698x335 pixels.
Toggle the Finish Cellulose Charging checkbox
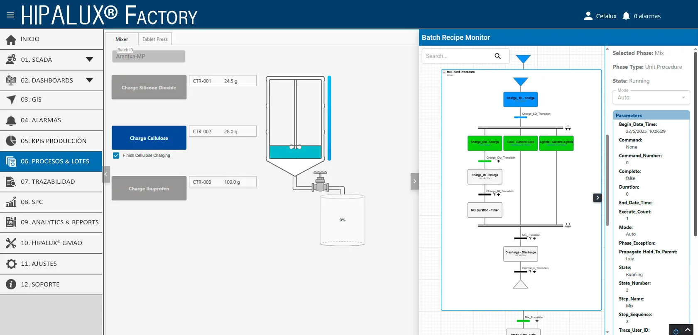click(116, 155)
